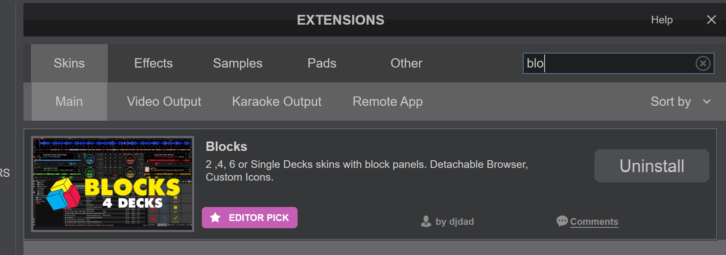Open the Pads tab
The height and width of the screenshot is (255, 726).
coord(322,63)
